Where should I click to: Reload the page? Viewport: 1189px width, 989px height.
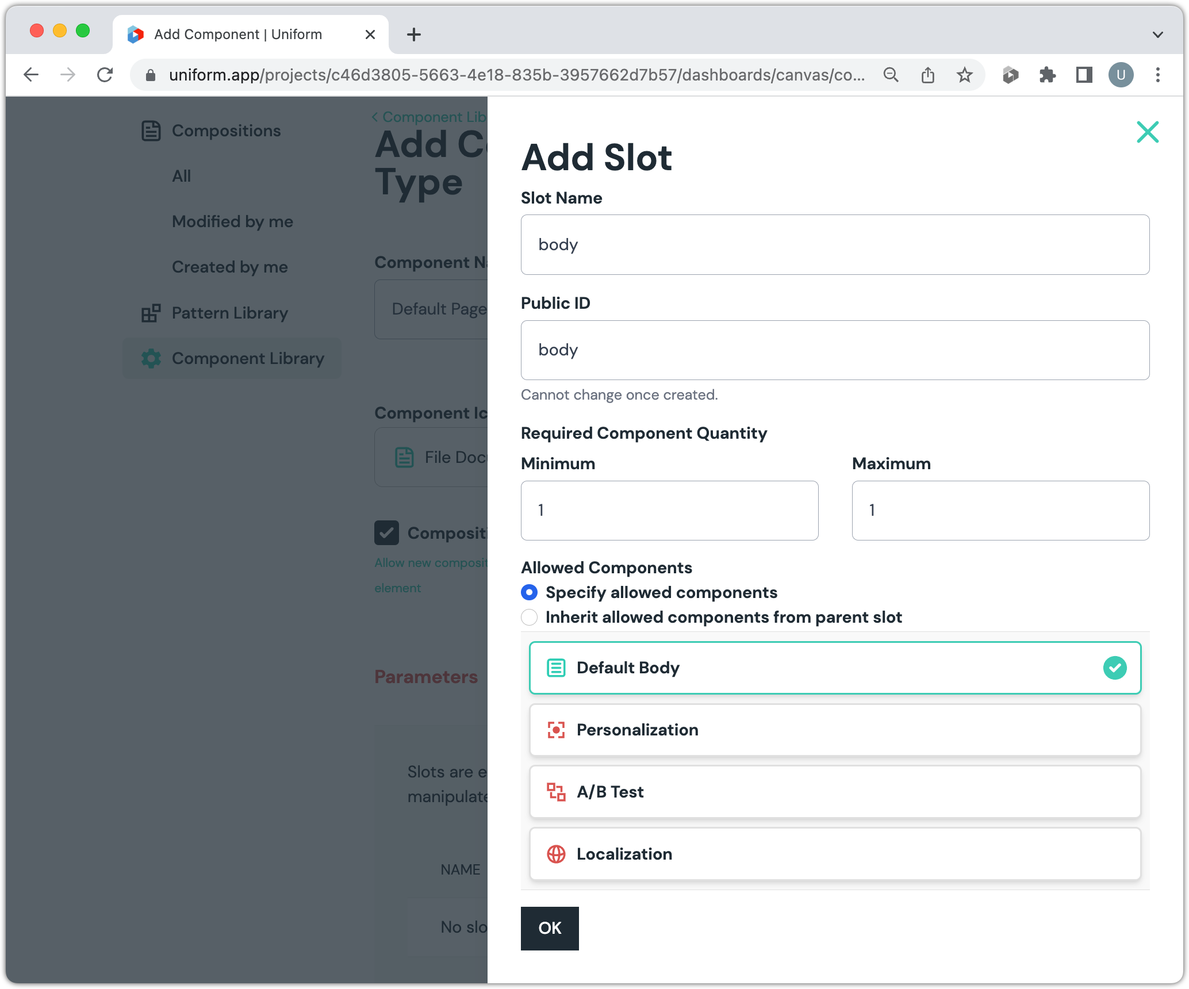[105, 75]
